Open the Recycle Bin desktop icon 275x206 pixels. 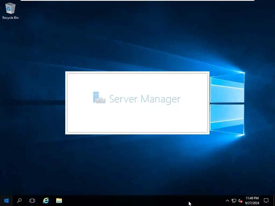pos(10,11)
